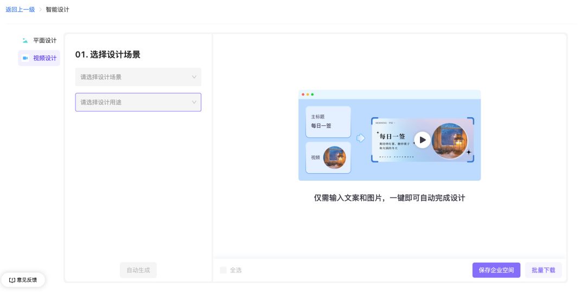Toggle the 全选 checkbox
This screenshot has height=292, width=586.
[223, 270]
